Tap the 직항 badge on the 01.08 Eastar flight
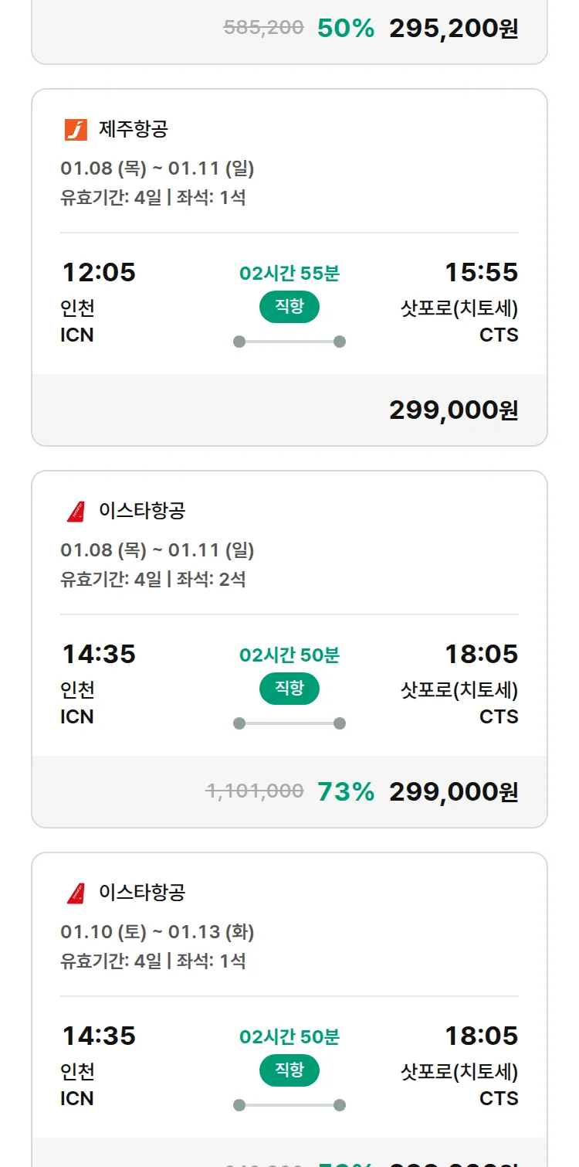The image size is (579, 1167). (289, 689)
